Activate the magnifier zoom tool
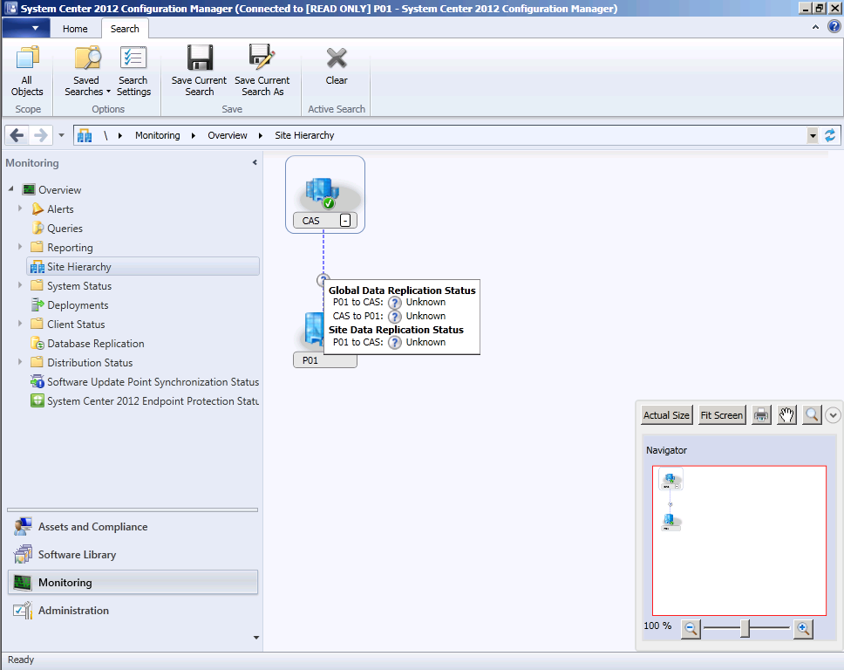Viewport: 844px width, 670px height. [812, 415]
